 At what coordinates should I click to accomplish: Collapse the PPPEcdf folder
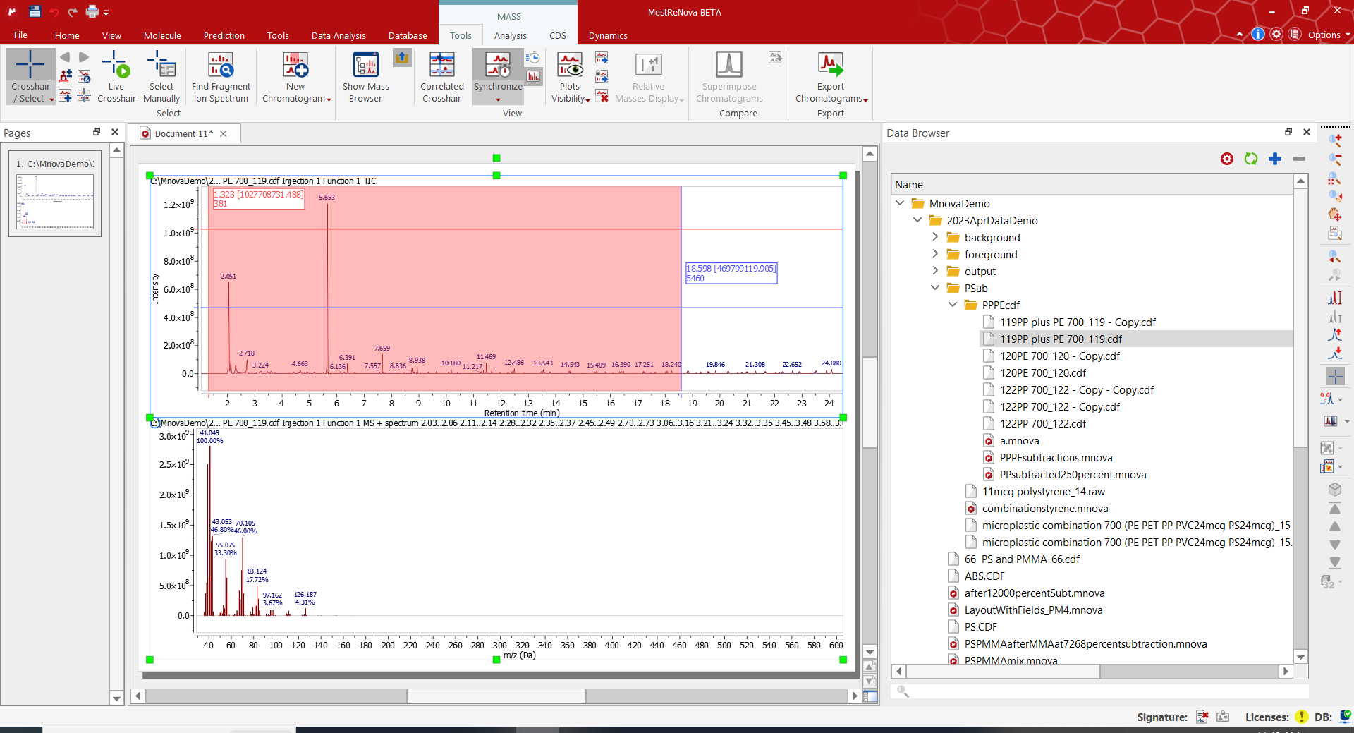953,305
